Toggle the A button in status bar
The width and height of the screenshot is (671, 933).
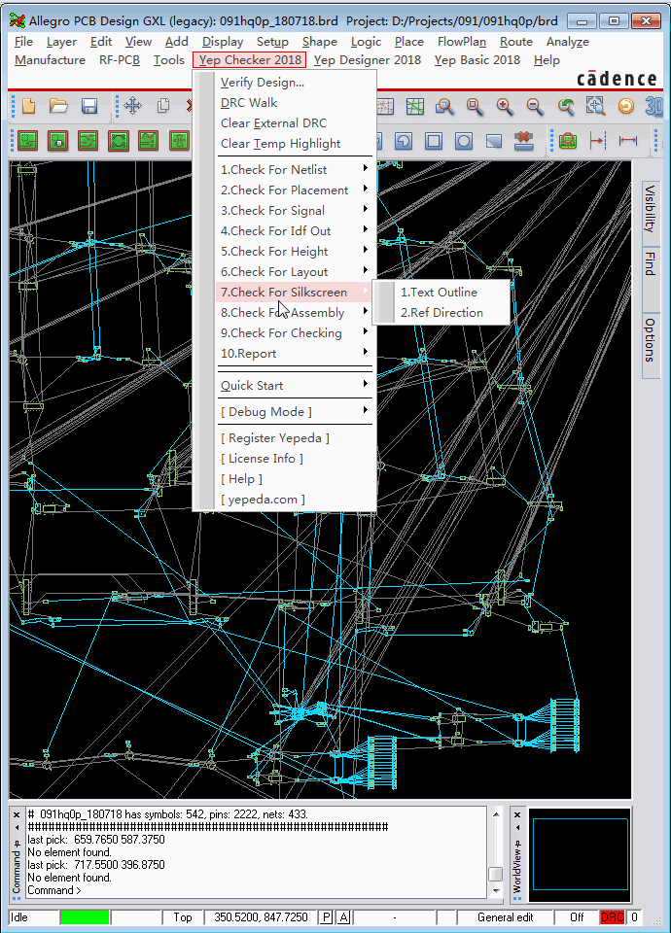coord(344,916)
